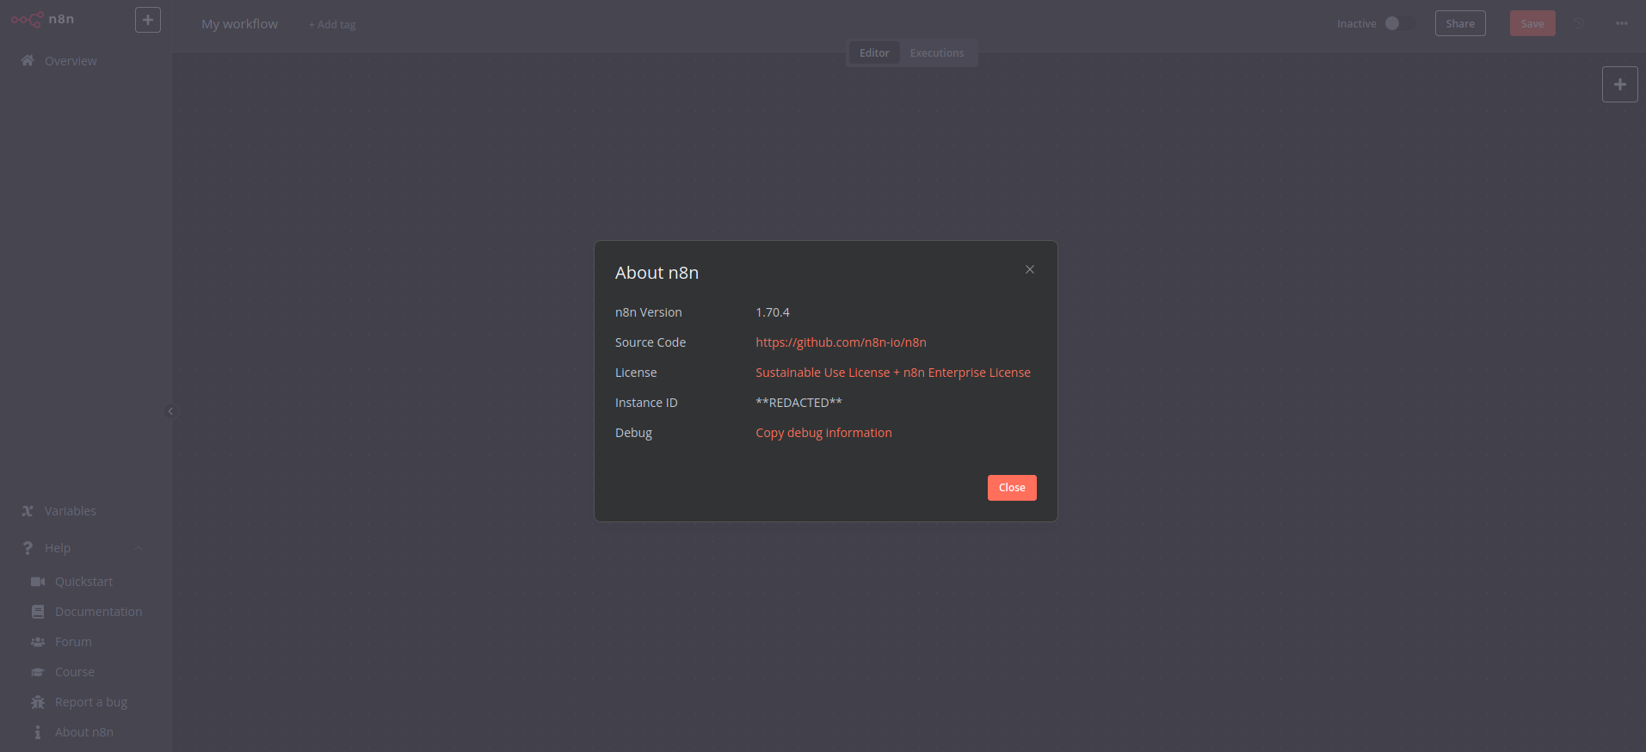
Task: Select the Editor tab
Action: click(x=874, y=52)
